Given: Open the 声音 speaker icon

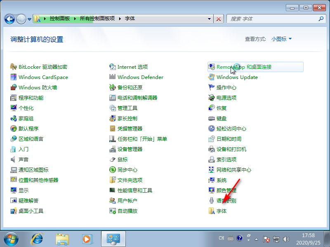Looking at the screenshot, I should click(x=14, y=160).
